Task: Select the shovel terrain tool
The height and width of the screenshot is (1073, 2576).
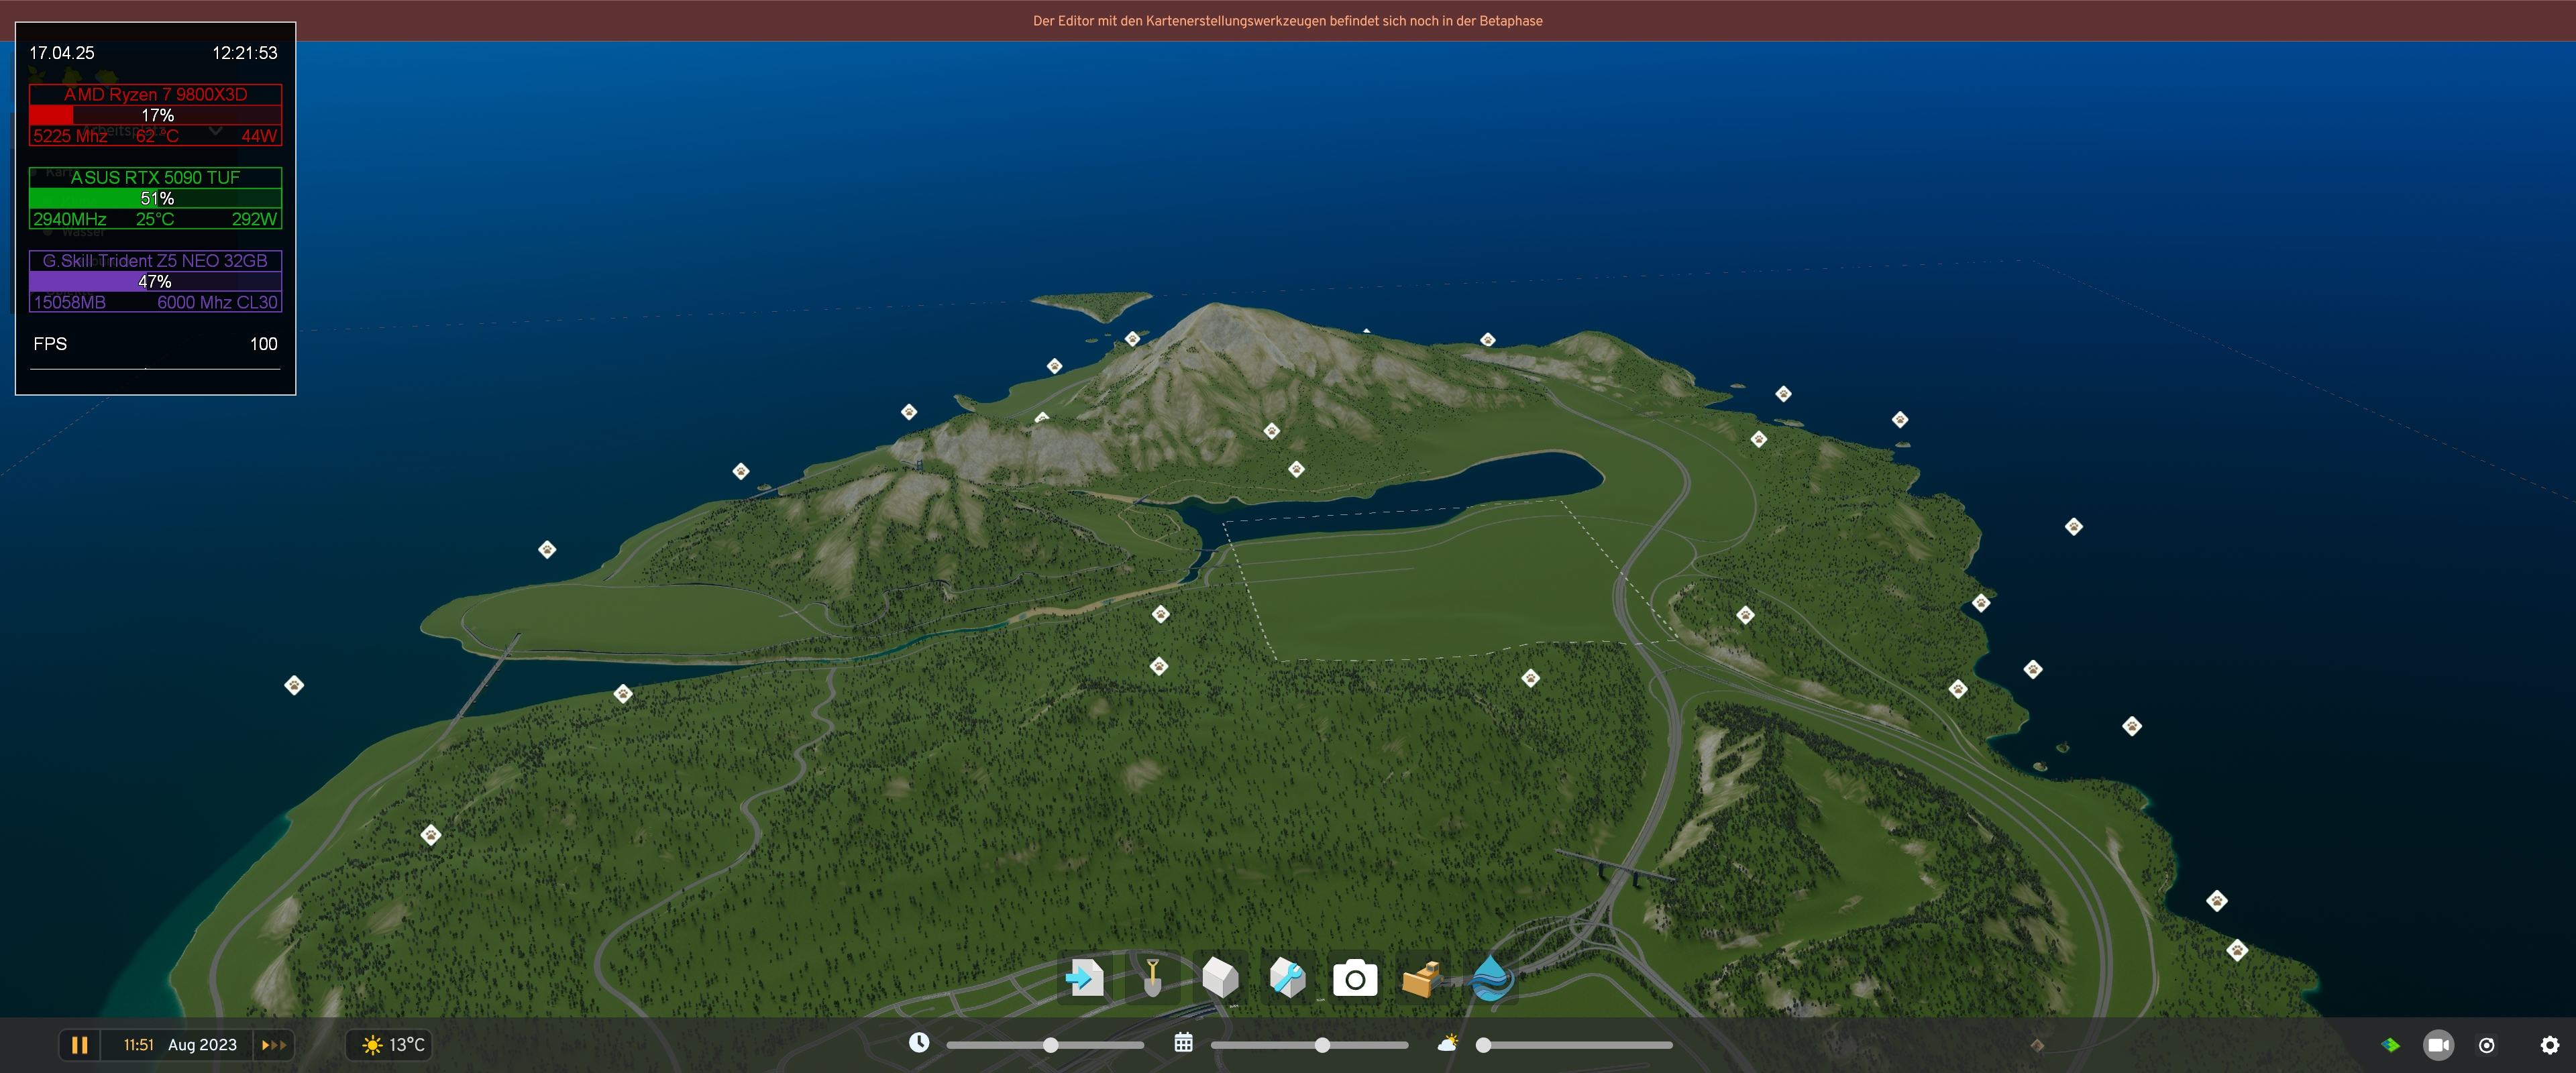Action: point(1152,978)
